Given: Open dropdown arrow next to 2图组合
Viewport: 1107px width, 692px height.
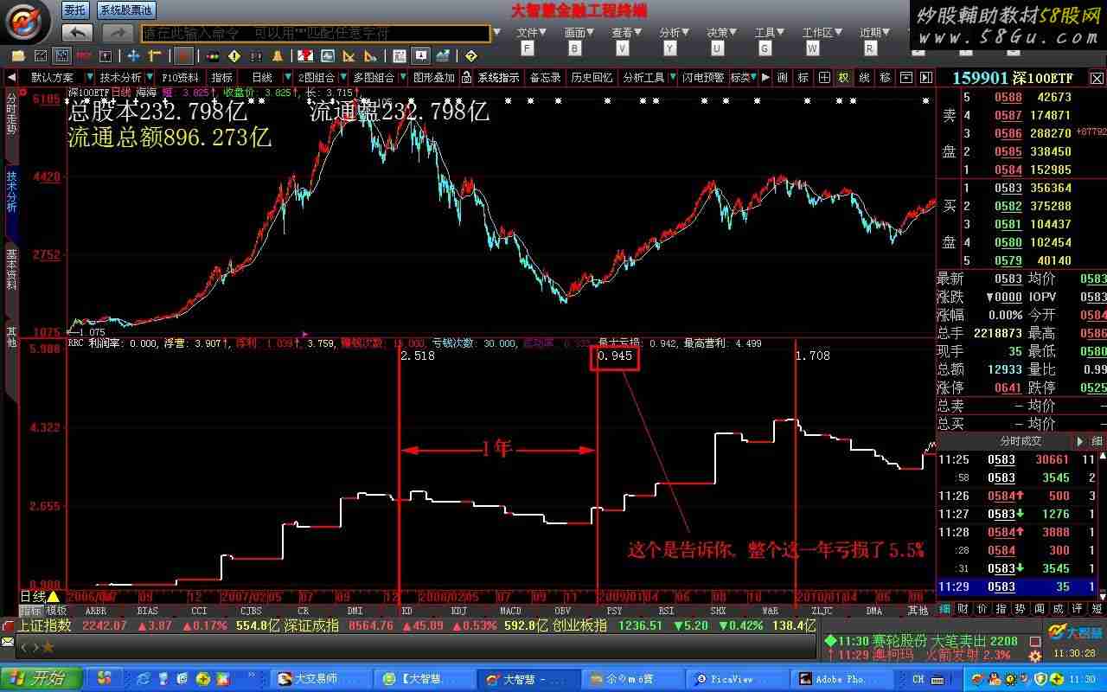Looking at the screenshot, I should [342, 78].
